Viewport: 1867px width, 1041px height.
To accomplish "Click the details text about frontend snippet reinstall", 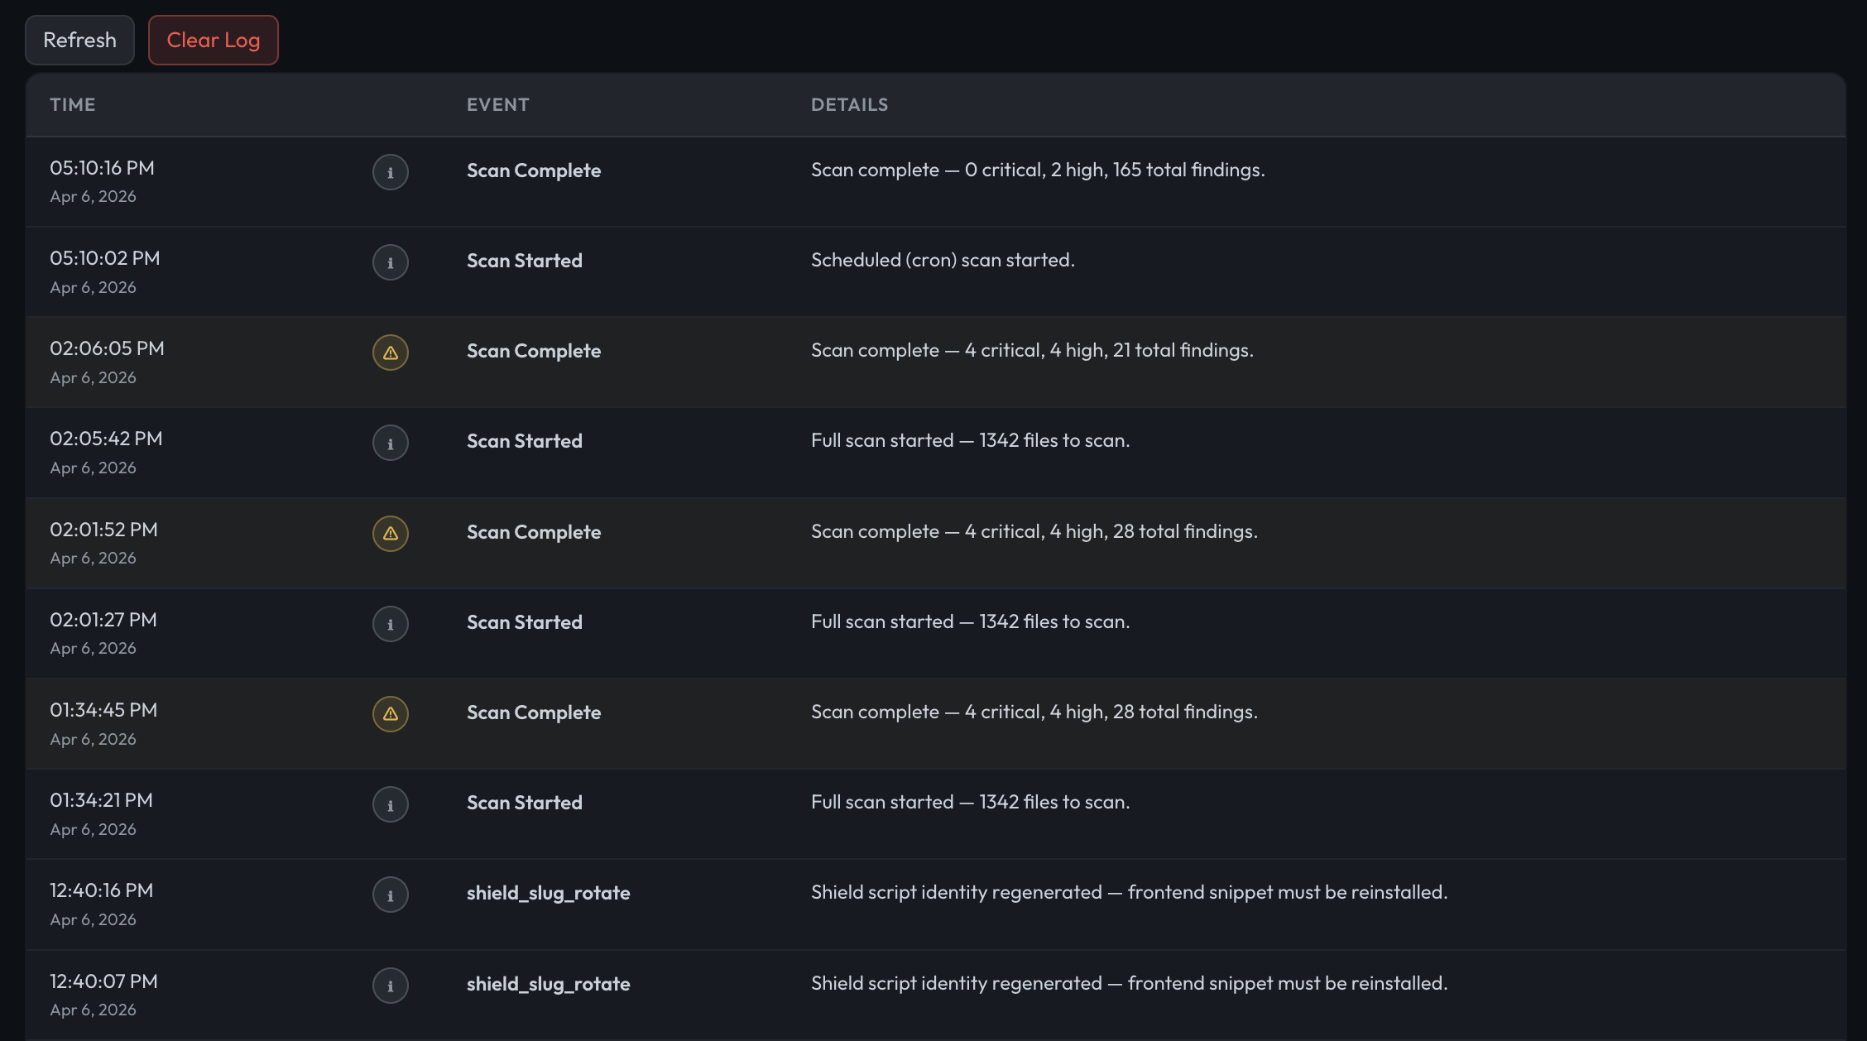I will pyautogui.click(x=1129, y=893).
